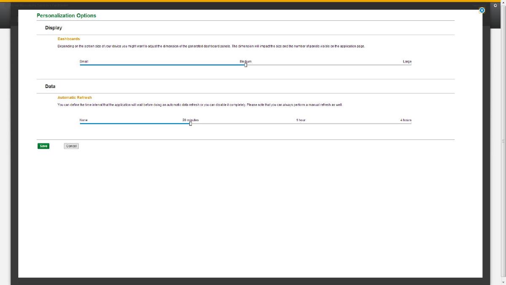Select the Small dashboard size label
This screenshot has height=285, width=506.
pyautogui.click(x=84, y=62)
